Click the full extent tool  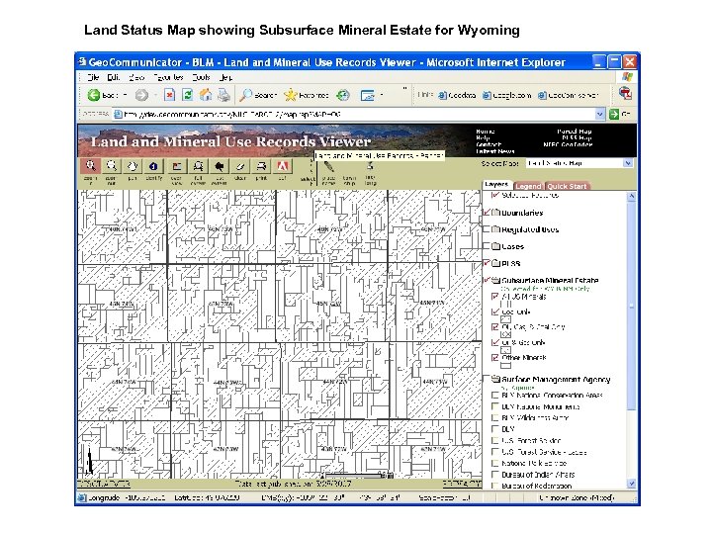[198, 166]
